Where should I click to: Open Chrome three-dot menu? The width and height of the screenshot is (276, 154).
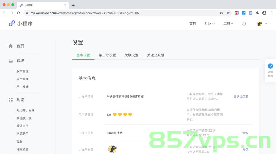coord(271,13)
